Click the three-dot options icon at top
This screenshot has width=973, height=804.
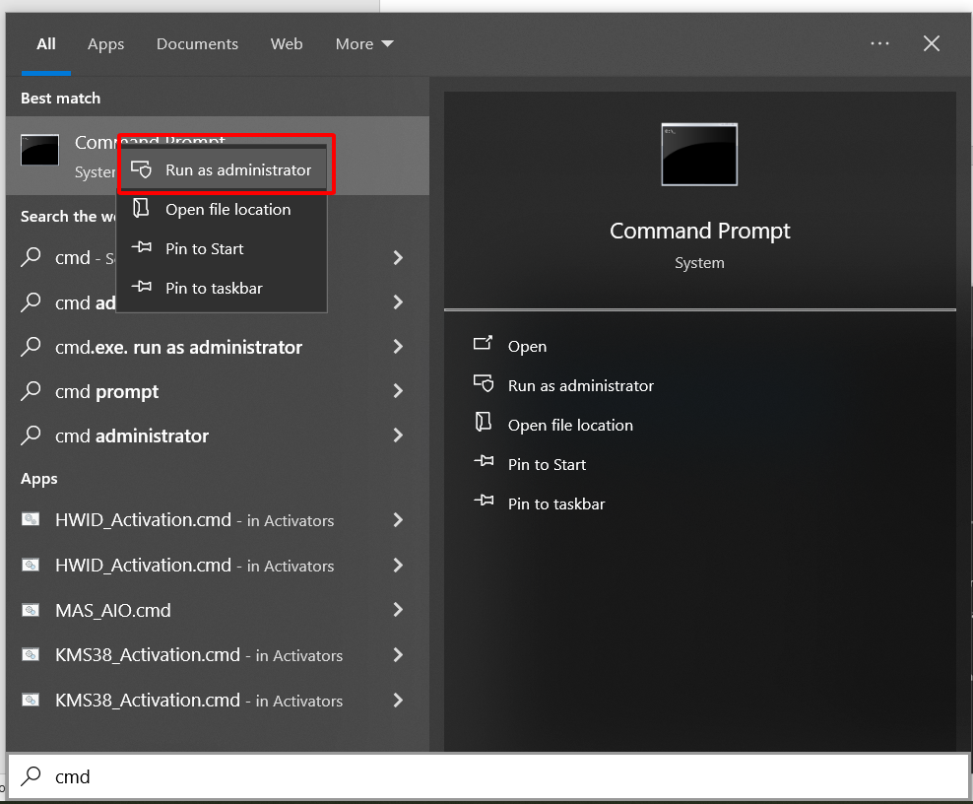coord(879,43)
